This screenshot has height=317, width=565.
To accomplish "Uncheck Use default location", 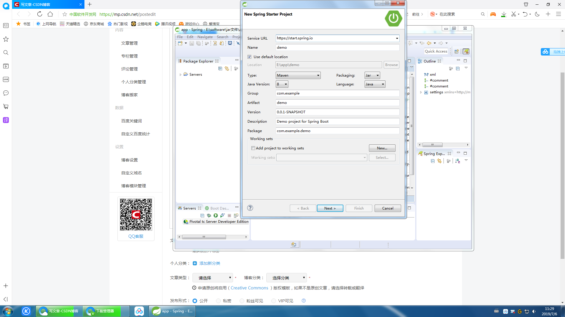I will [x=250, y=57].
